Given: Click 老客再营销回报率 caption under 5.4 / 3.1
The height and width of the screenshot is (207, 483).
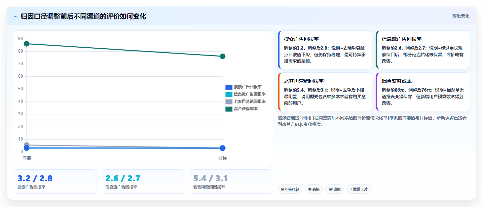Looking at the screenshot, I should tap(209, 187).
